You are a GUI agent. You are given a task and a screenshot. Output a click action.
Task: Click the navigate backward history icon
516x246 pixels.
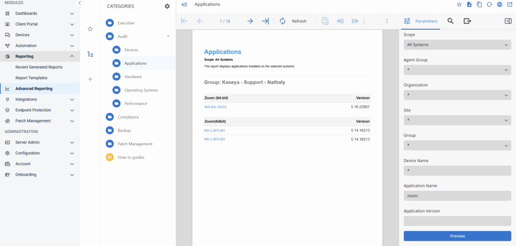click(x=340, y=21)
